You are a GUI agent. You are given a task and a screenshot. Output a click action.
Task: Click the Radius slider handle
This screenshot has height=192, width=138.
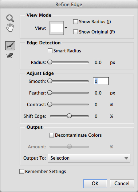coord(50,62)
